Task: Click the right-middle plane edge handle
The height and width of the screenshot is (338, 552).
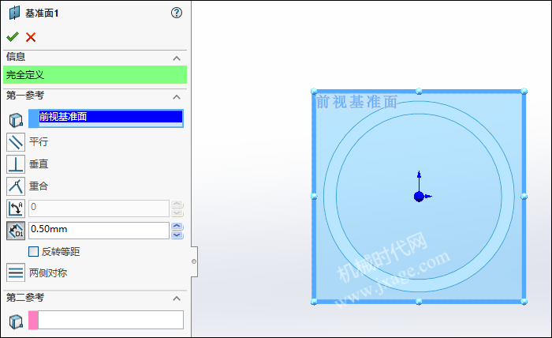Action: [524, 197]
